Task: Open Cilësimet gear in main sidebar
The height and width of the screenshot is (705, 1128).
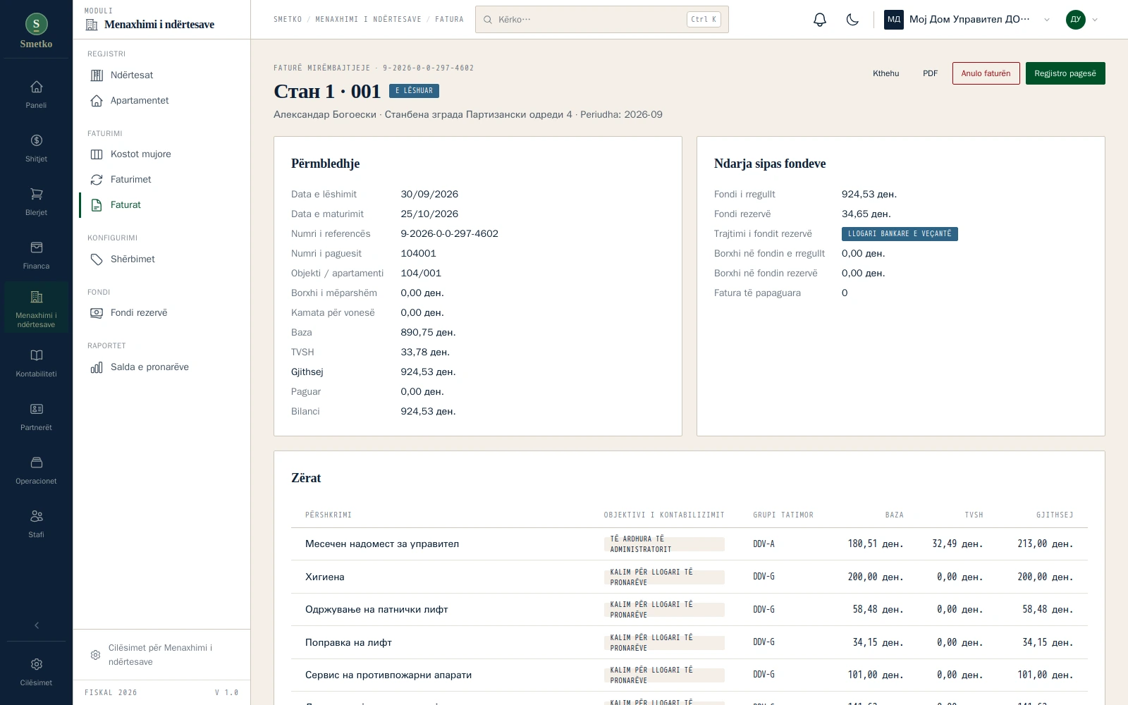Action: (36, 672)
